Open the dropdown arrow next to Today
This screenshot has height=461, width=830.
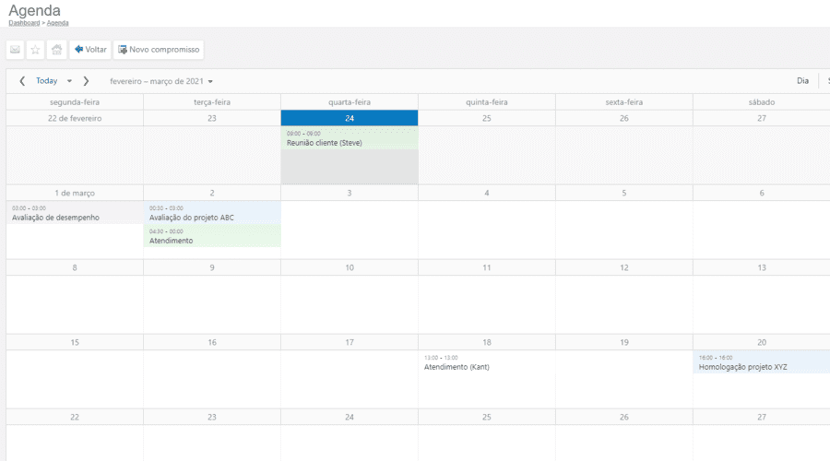click(x=69, y=81)
